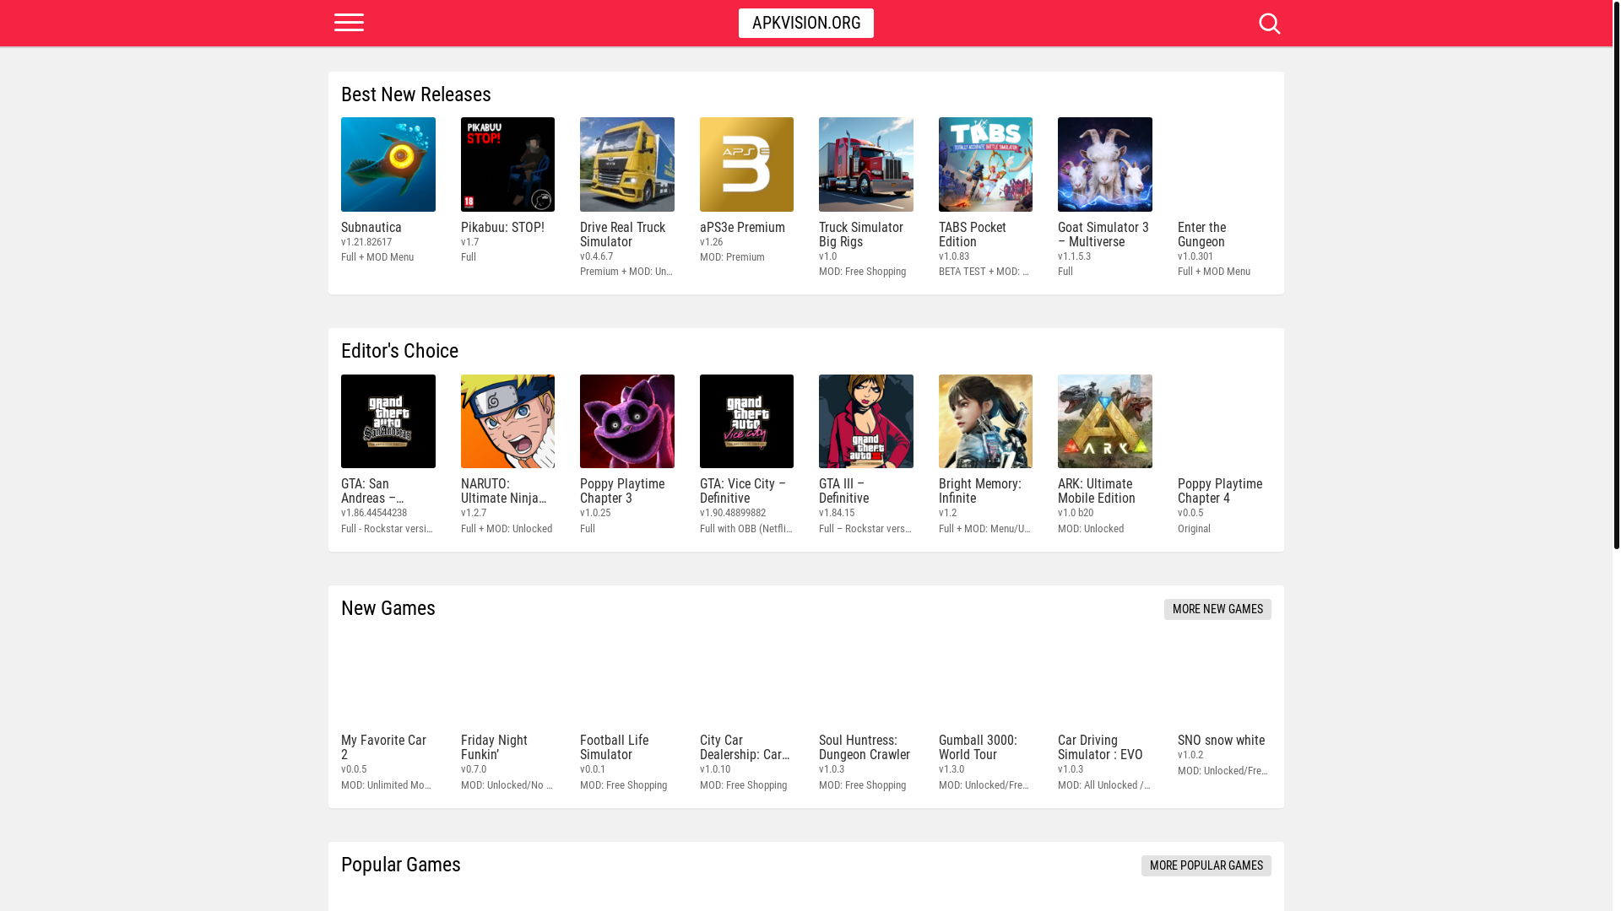The image size is (1621, 911).
Task: Click MORE NEW GAMES button
Action: click(x=1217, y=609)
